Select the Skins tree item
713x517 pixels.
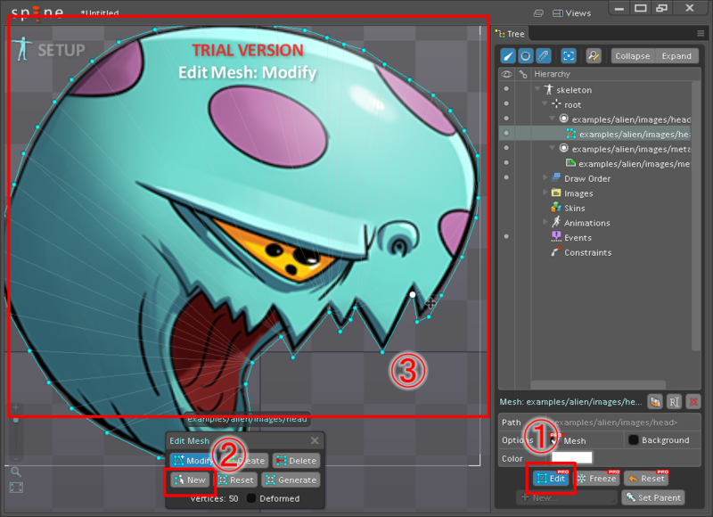(574, 209)
